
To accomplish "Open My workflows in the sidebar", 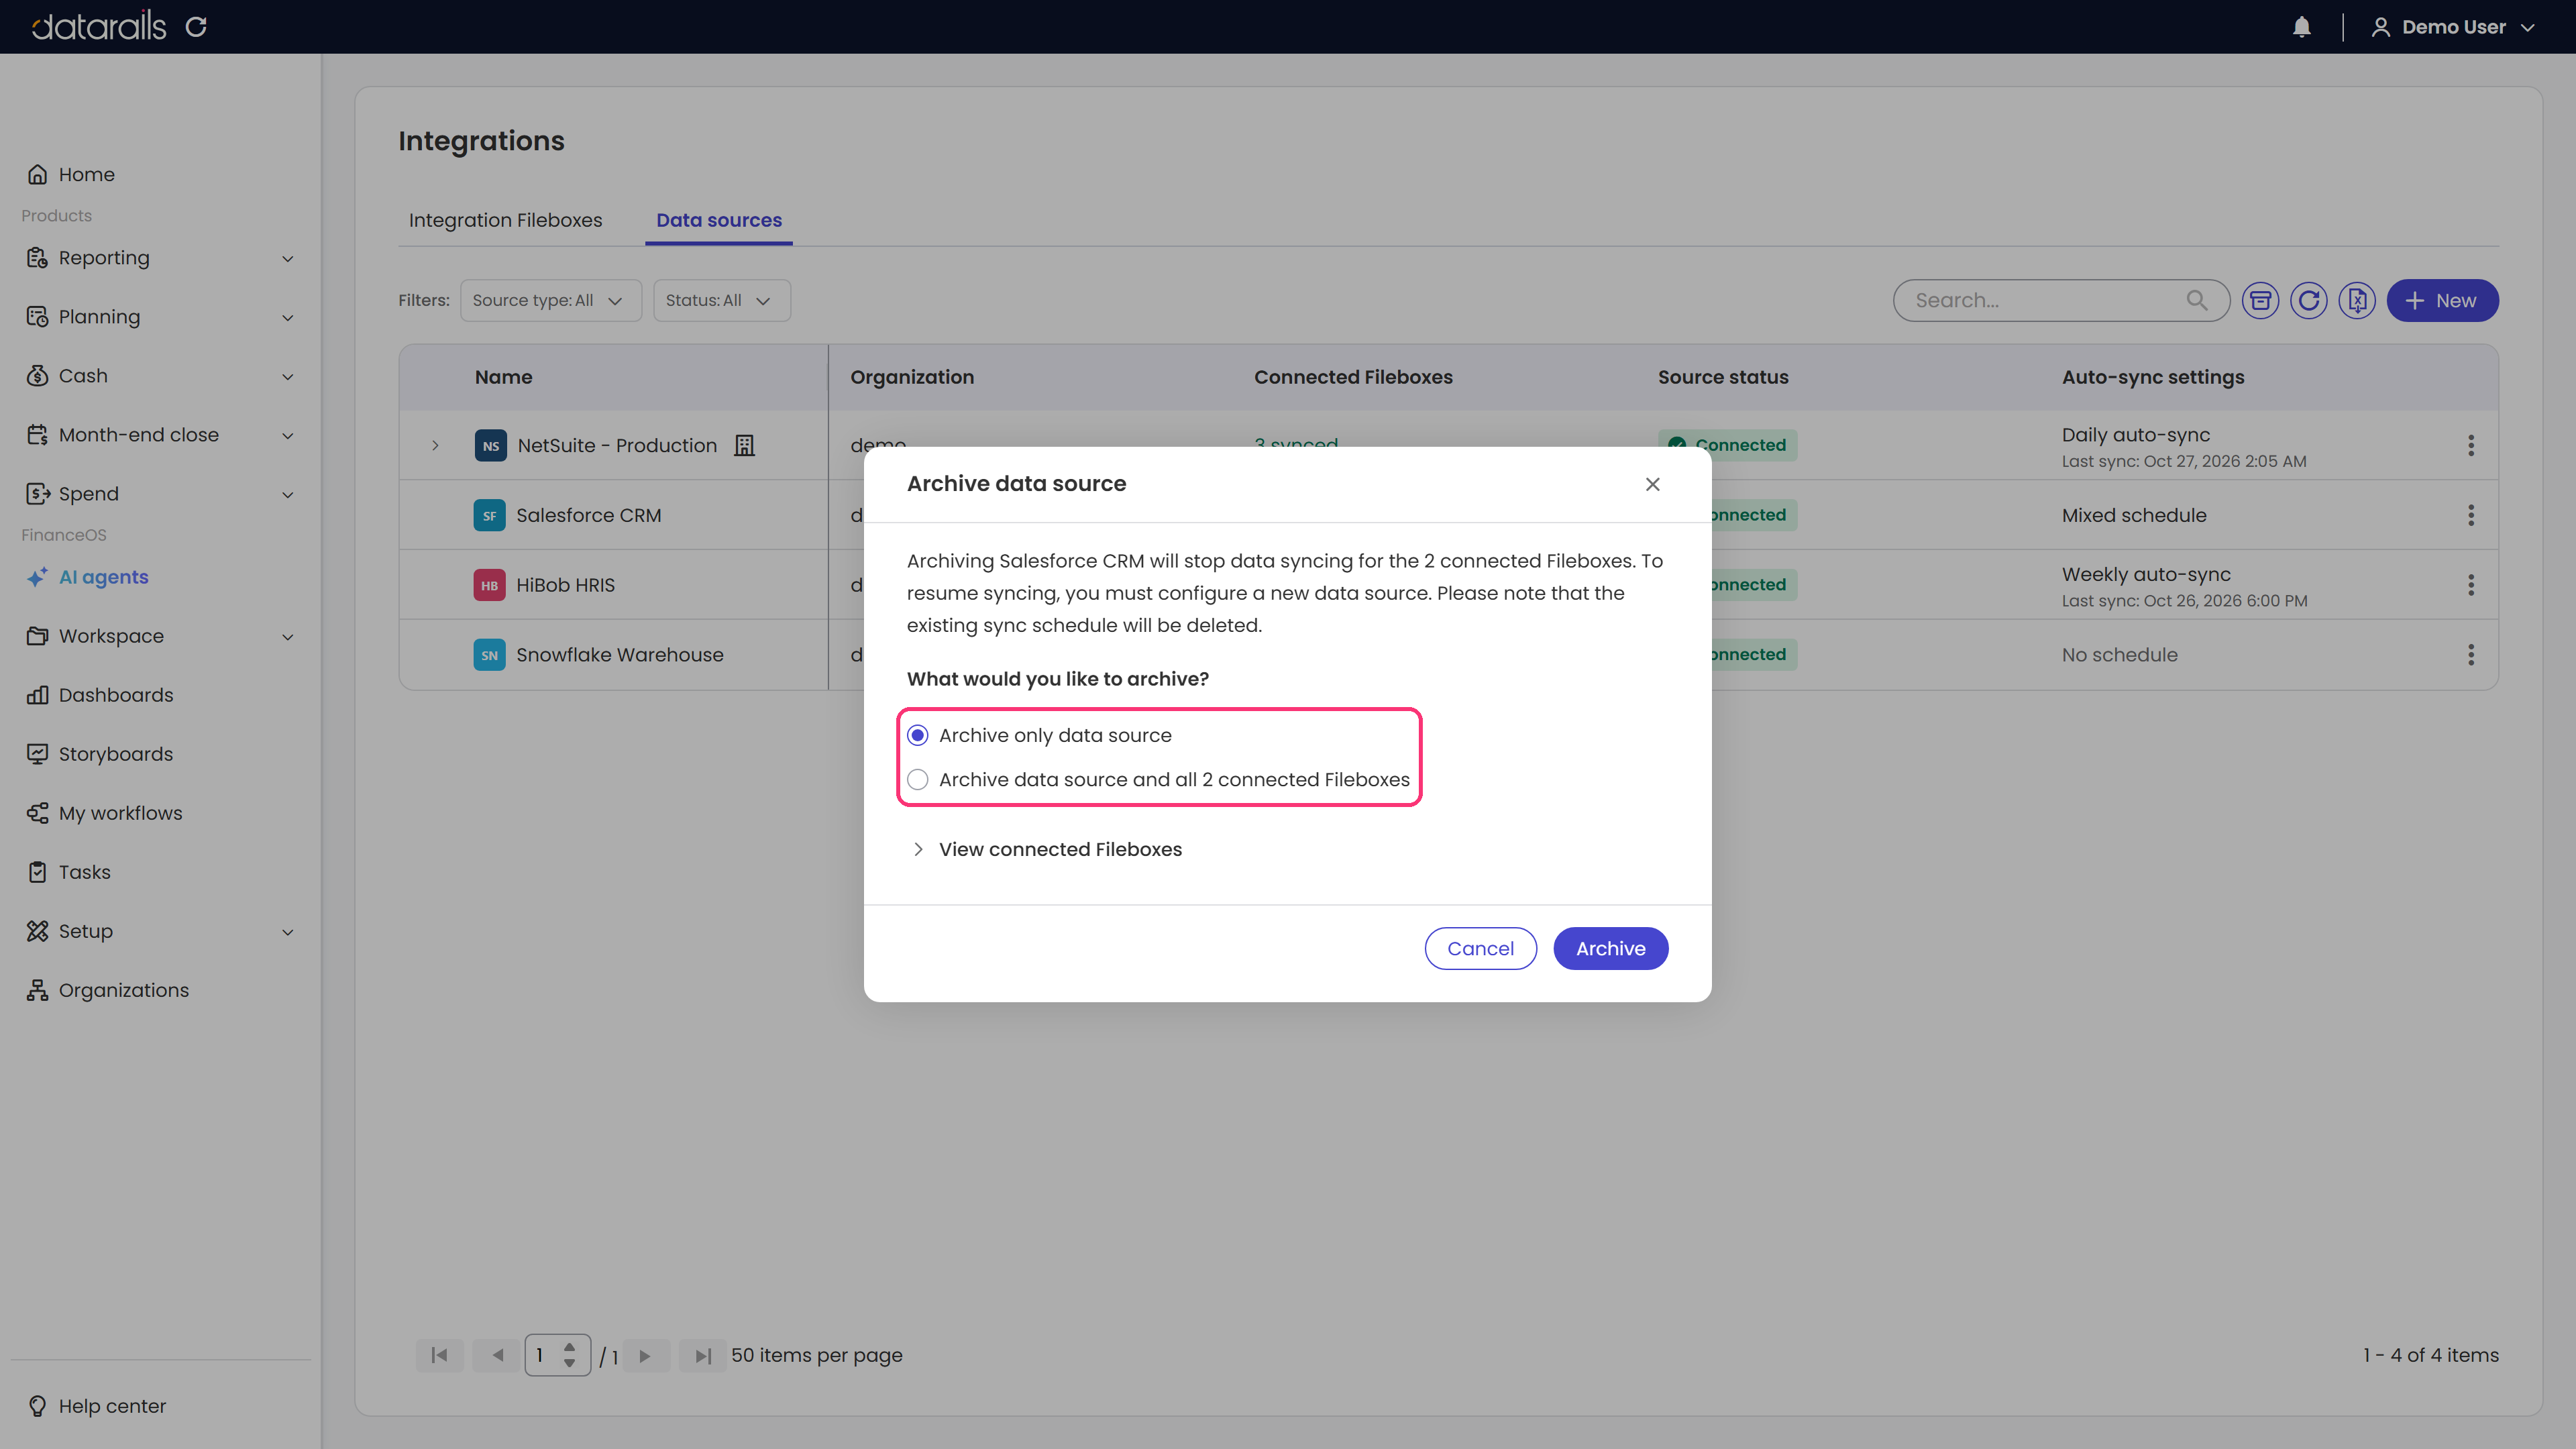I will point(105,813).
